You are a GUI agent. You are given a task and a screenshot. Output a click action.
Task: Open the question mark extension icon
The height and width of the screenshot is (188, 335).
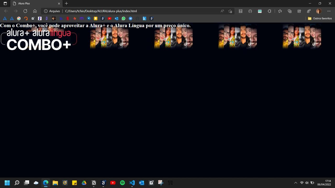coord(241,11)
